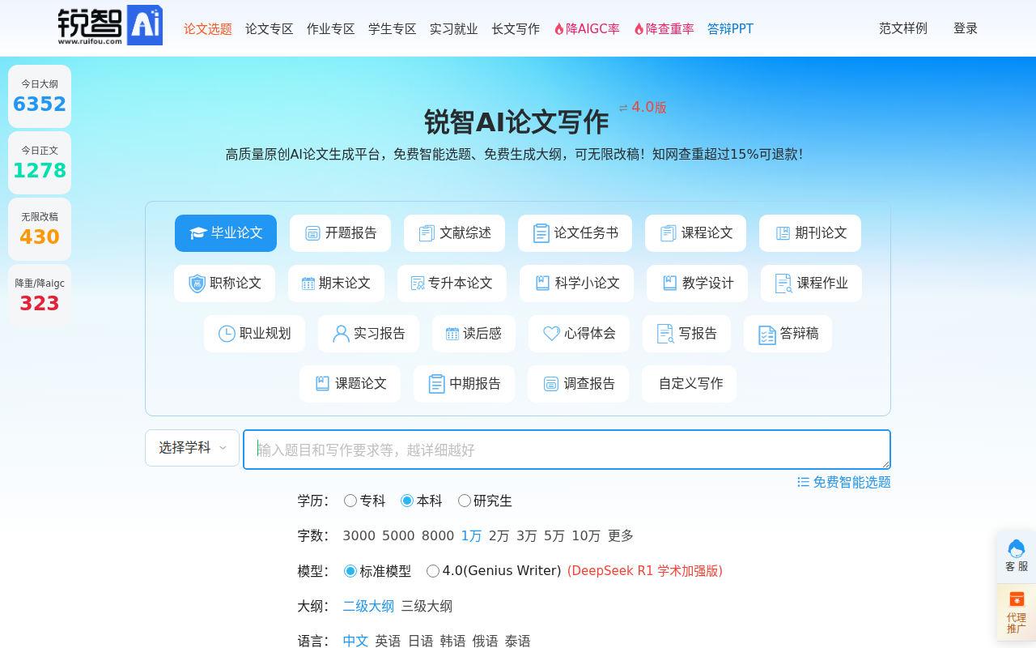Choose the 实习报告 person option
Image resolution: width=1036 pixels, height=648 pixels.
pyautogui.click(x=368, y=334)
